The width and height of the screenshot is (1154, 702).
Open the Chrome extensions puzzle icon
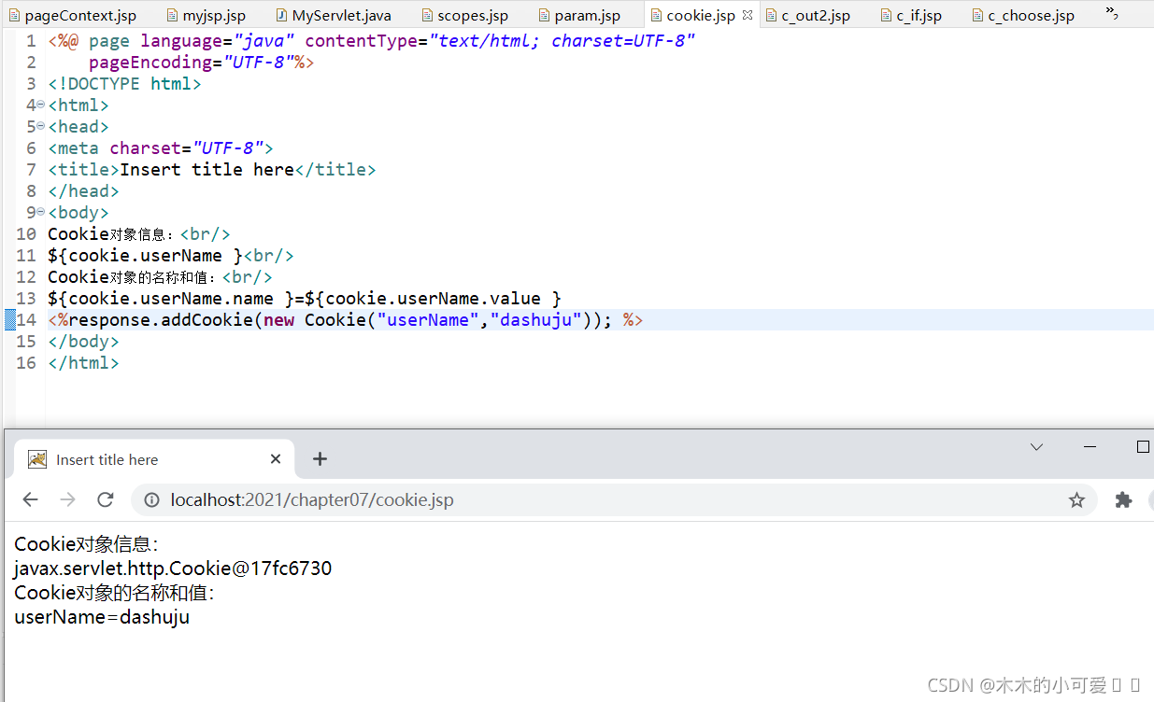pyautogui.click(x=1122, y=499)
